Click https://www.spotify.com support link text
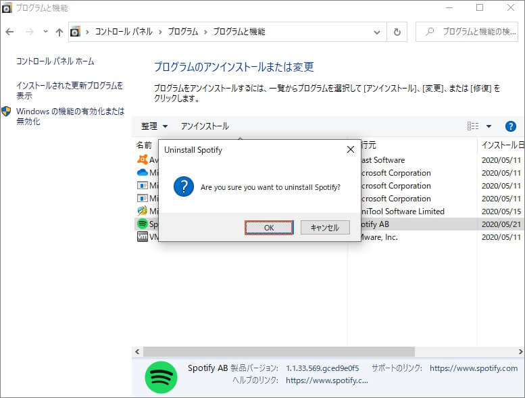This screenshot has width=525, height=398. (474, 368)
